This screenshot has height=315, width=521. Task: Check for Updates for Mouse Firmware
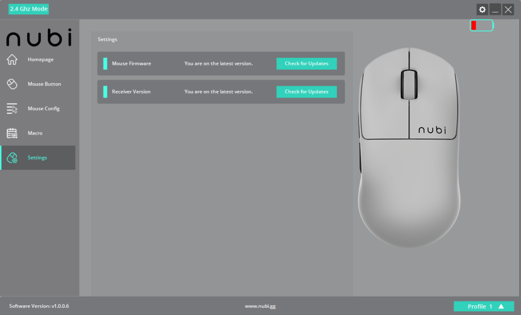pyautogui.click(x=306, y=64)
